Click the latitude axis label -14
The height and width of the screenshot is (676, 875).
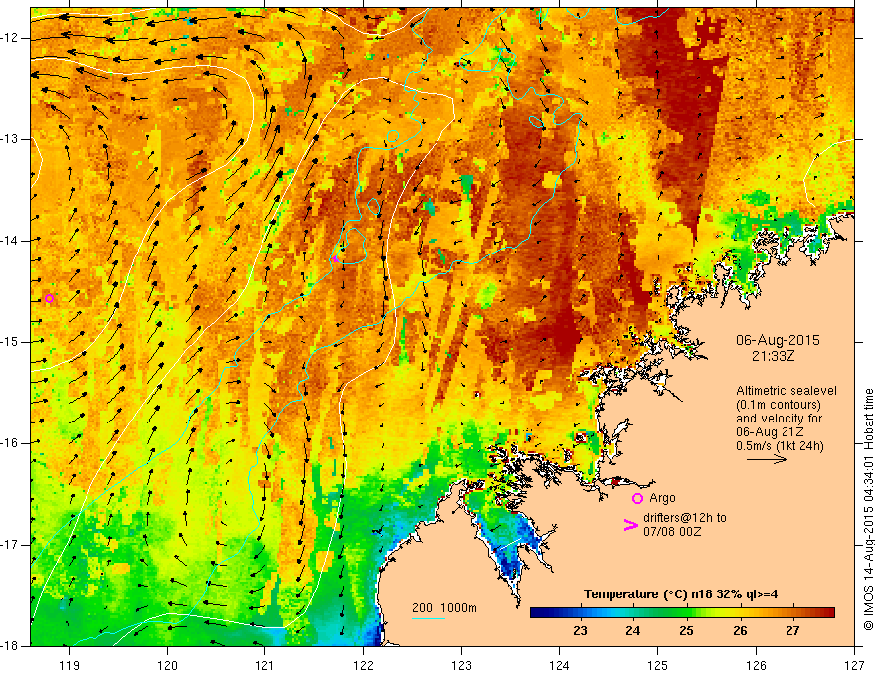[10, 241]
